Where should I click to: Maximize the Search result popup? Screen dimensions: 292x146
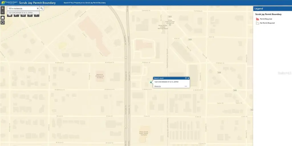pyautogui.click(x=186, y=78)
